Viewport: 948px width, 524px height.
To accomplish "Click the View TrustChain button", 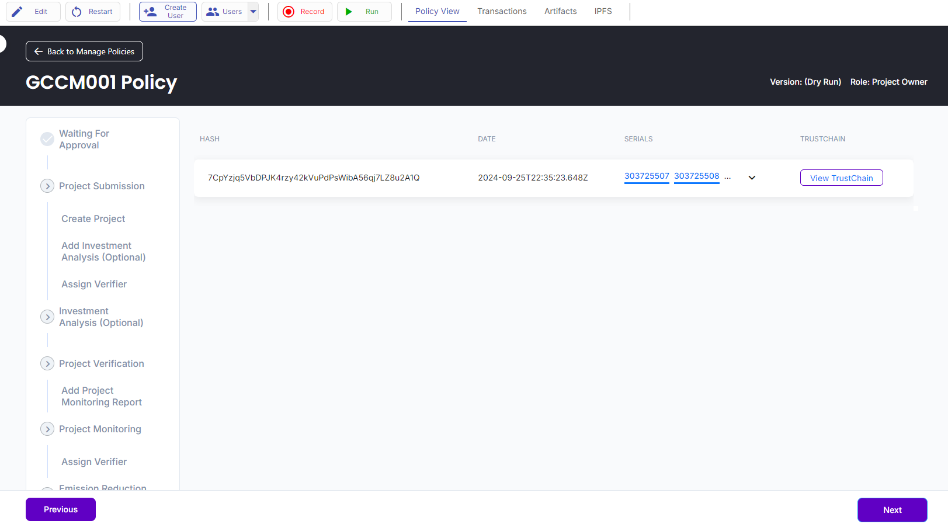I will coord(841,178).
